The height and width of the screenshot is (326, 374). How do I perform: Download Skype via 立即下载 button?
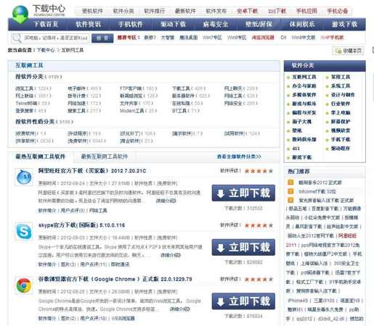click(x=243, y=247)
